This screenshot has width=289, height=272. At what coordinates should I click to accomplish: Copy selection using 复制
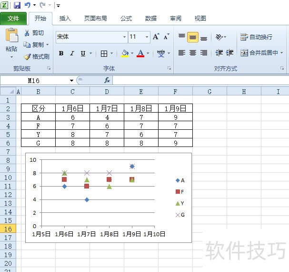[33, 45]
